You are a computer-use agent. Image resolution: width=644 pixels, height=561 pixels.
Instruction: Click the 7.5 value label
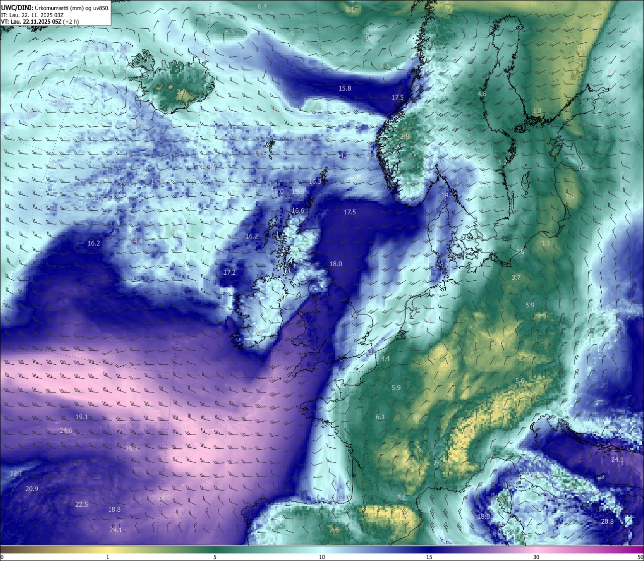coord(520,252)
